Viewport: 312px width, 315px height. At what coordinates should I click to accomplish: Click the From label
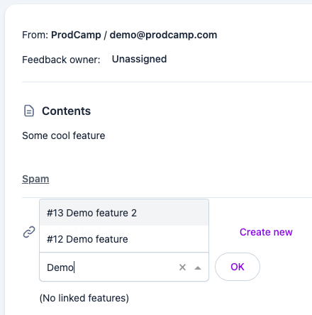(35, 35)
